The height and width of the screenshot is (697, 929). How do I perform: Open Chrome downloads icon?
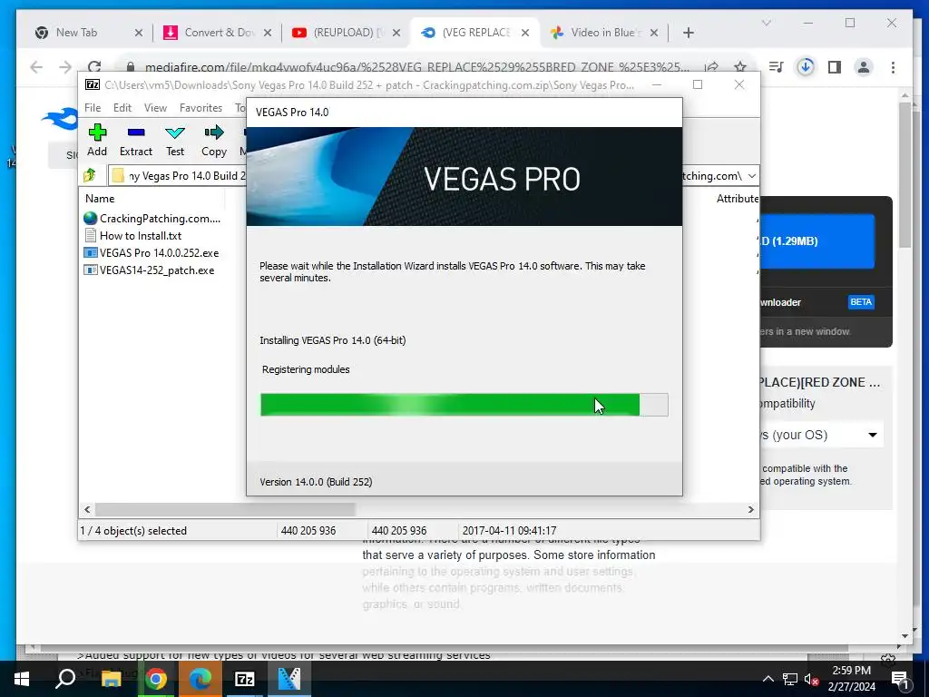pyautogui.click(x=806, y=67)
